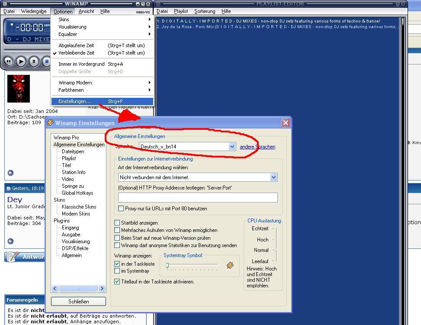Click tree scrollbar right arrow
Image resolution: width=421 pixels, height=325 pixels.
click(102, 289)
